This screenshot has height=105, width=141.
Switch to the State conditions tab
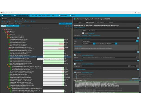[100, 22]
